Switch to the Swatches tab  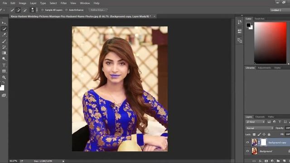click(x=260, y=19)
